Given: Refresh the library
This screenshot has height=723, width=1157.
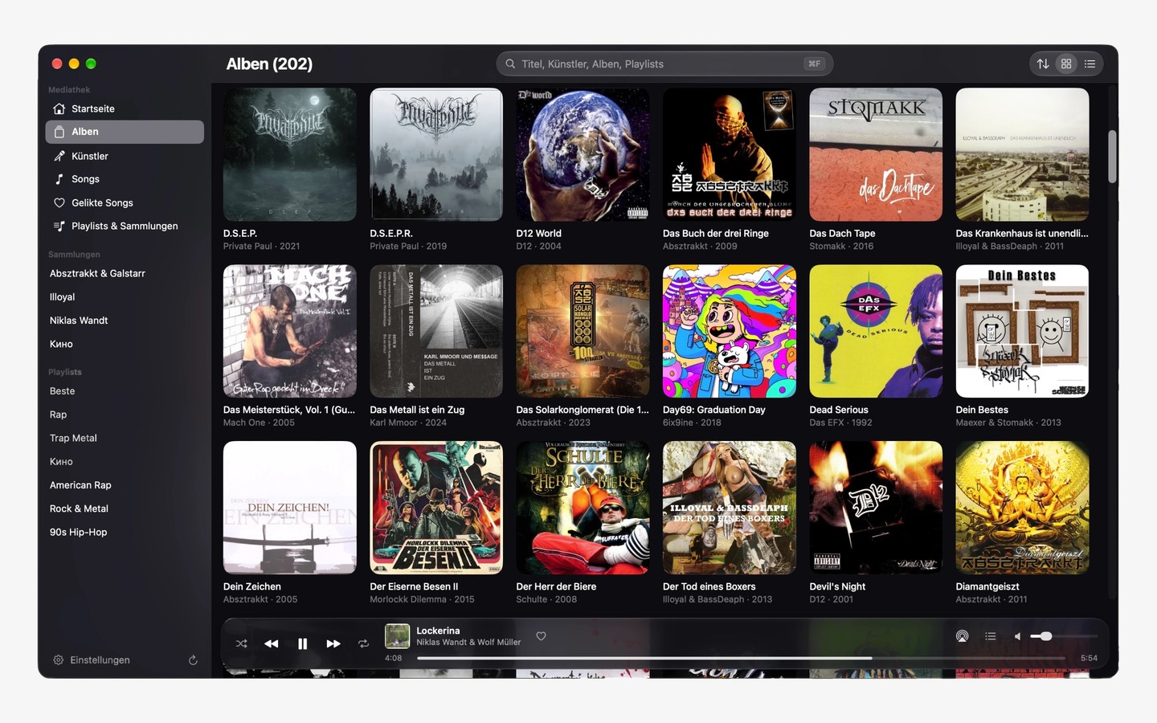Looking at the screenshot, I should coord(193,660).
